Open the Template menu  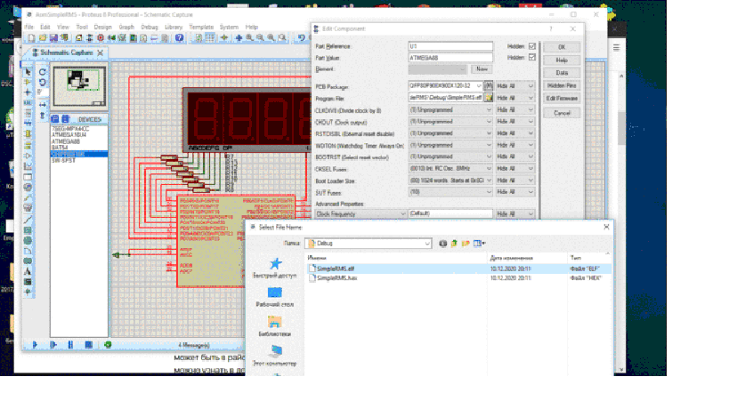(201, 27)
